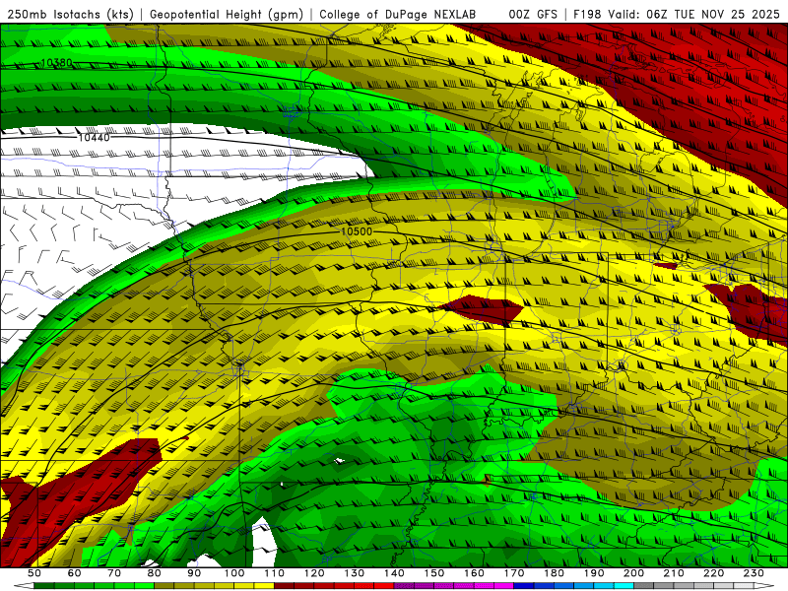The height and width of the screenshot is (591, 788).
Task: Click the 170 knot colorbar label
Action: click(514, 573)
